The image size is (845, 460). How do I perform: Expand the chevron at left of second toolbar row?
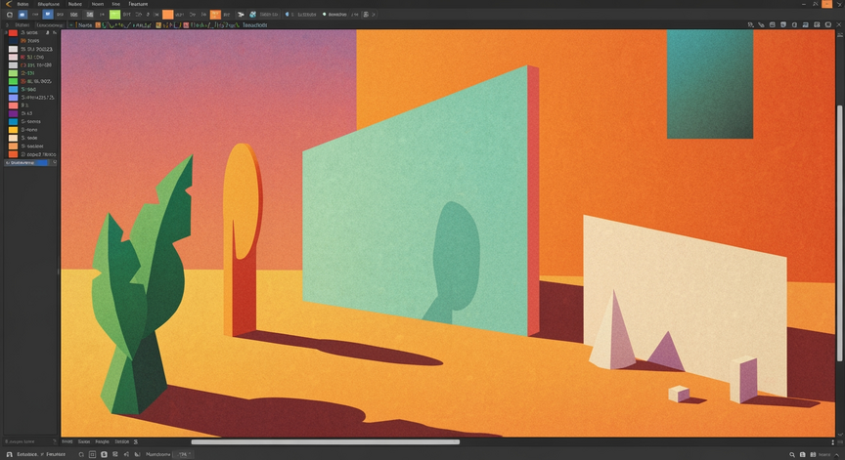[7, 24]
